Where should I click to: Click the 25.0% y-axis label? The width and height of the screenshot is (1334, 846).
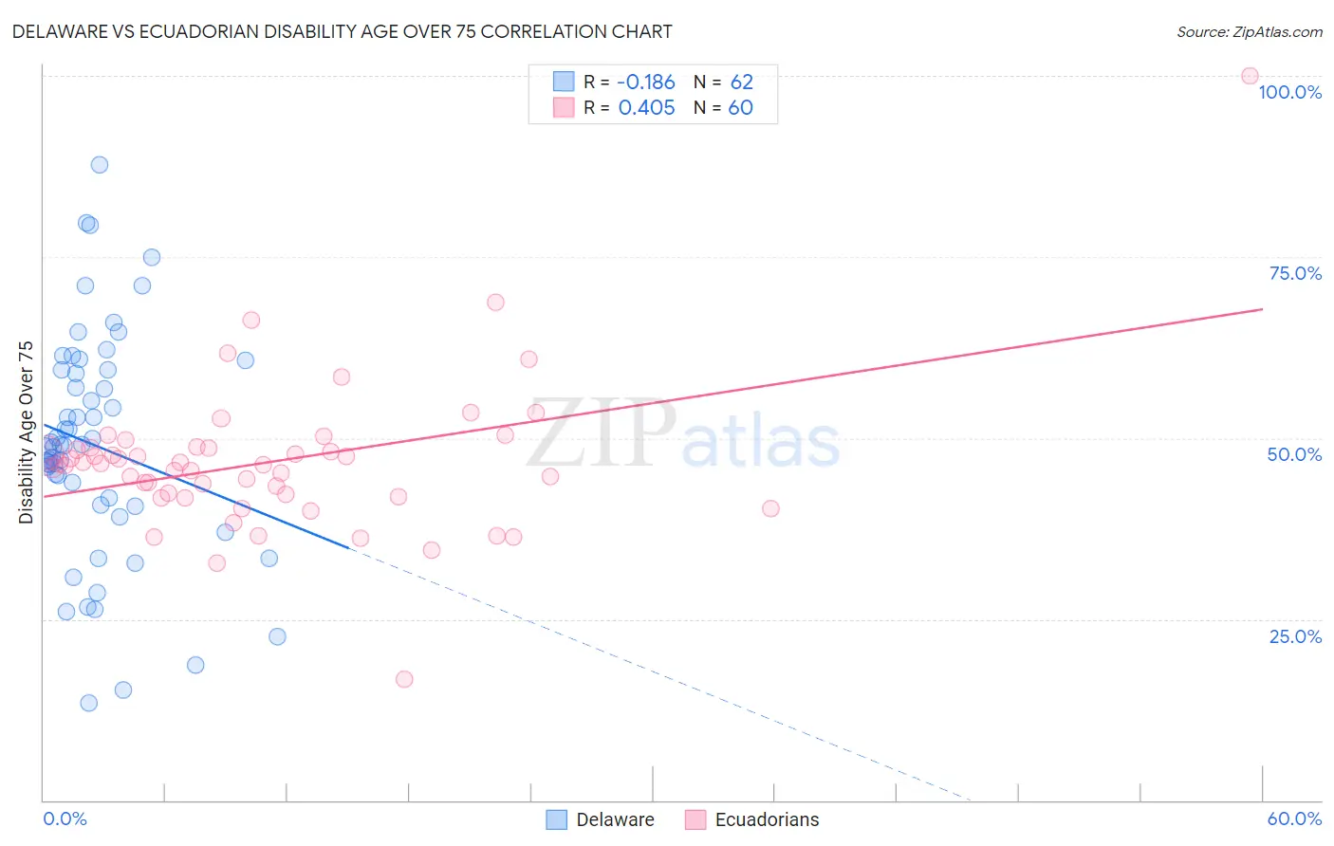click(x=1295, y=636)
